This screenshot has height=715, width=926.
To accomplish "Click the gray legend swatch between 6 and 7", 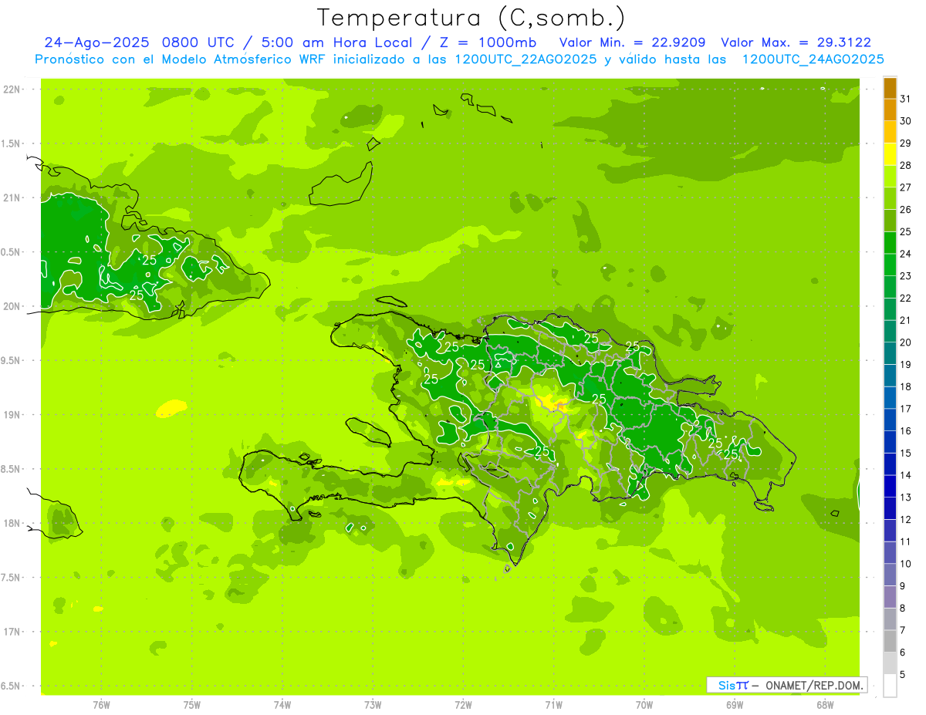I will coord(890,642).
